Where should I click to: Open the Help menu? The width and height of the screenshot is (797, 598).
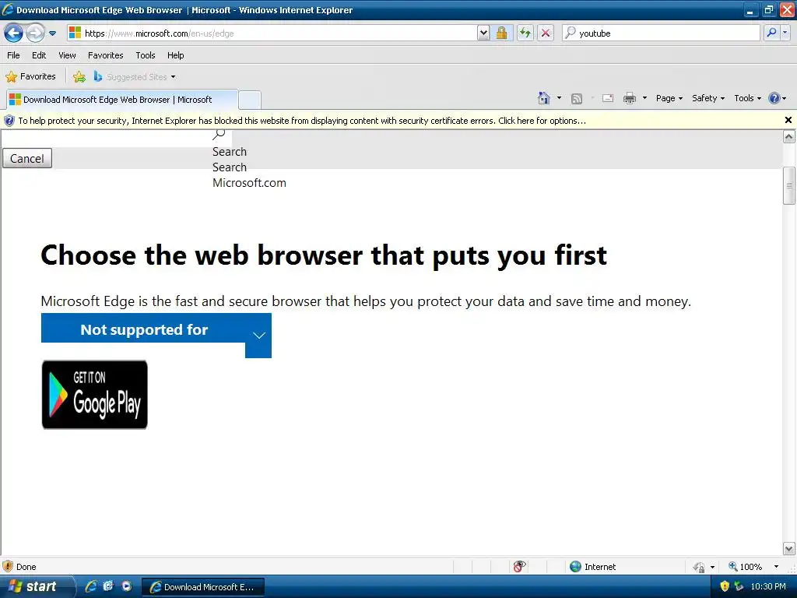click(175, 55)
